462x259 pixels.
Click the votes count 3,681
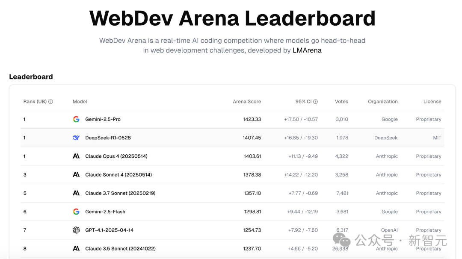pos(342,212)
